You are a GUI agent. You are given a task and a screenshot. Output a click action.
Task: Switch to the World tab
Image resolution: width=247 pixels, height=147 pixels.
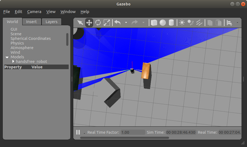12,22
